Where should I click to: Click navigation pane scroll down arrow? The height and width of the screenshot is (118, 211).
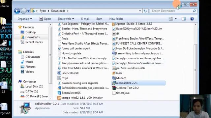[50, 98]
